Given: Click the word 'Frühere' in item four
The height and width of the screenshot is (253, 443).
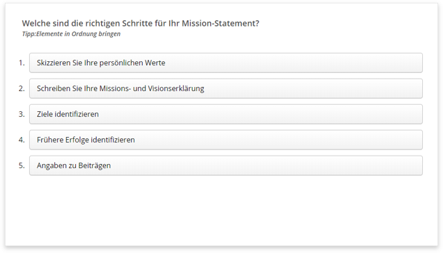Looking at the screenshot, I should [x=50, y=140].
